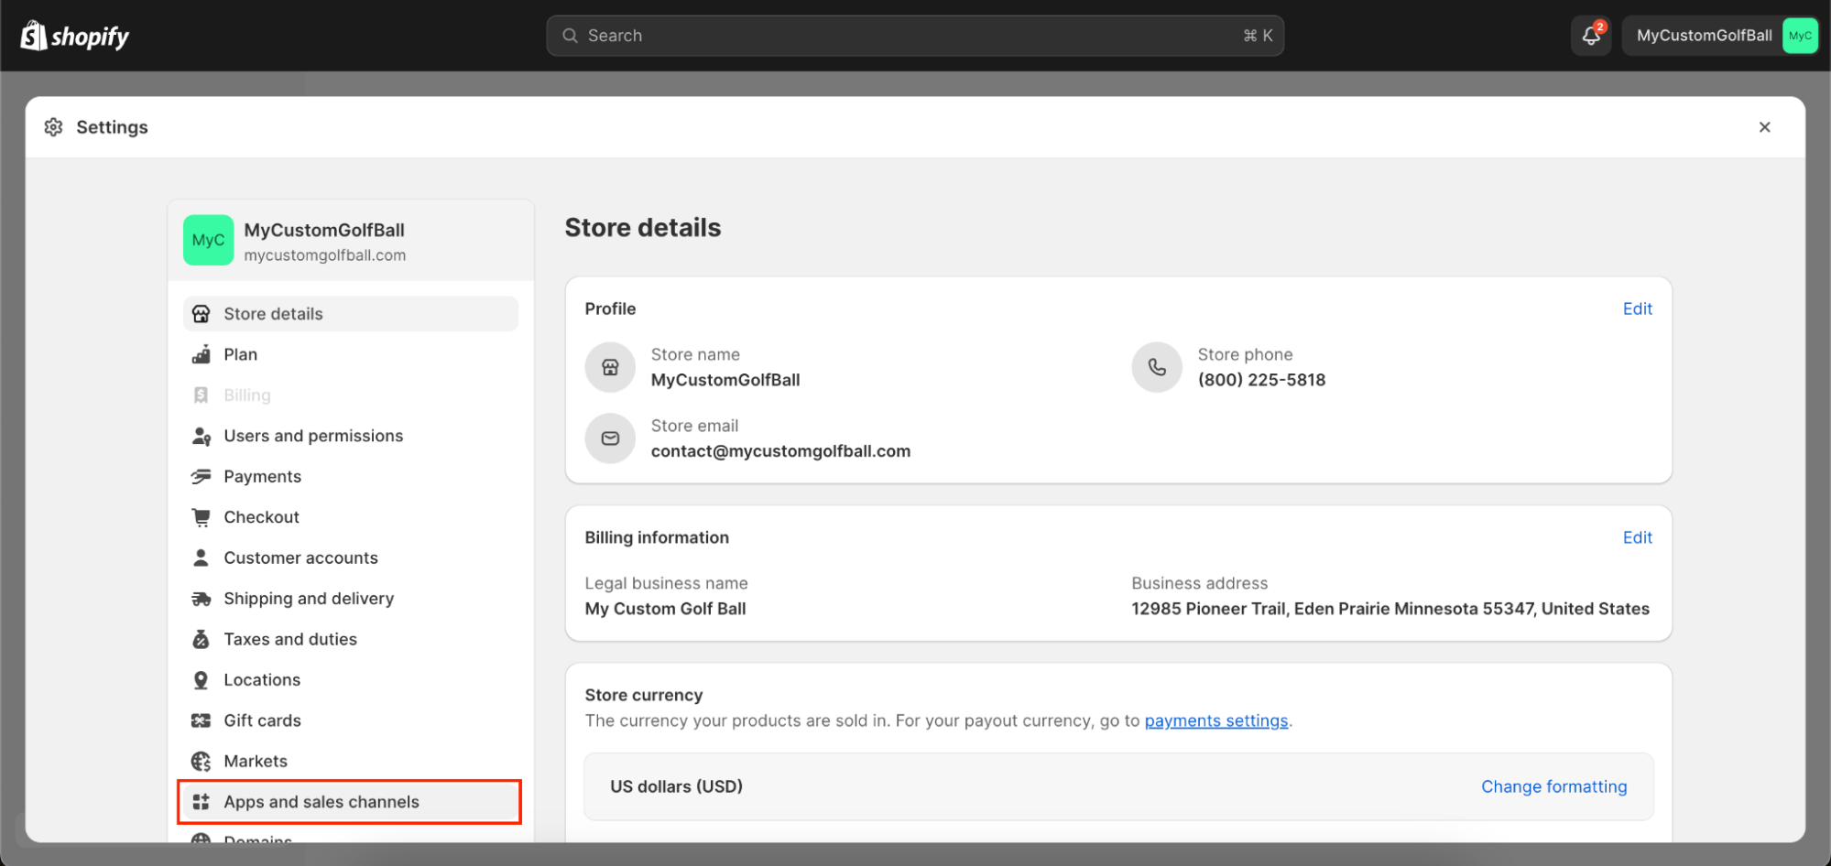
Task: Edit the Billing information section
Action: pos(1636,538)
